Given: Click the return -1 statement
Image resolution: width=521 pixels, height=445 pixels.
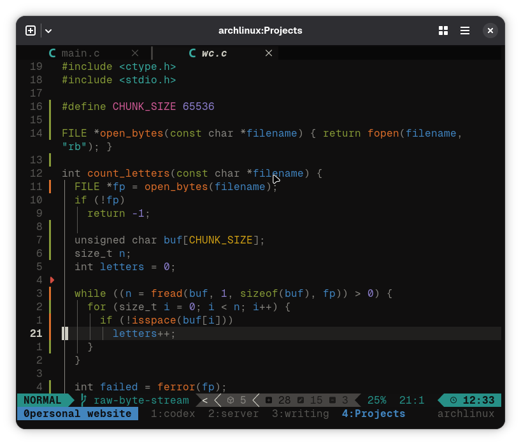Looking at the screenshot, I should [118, 214].
